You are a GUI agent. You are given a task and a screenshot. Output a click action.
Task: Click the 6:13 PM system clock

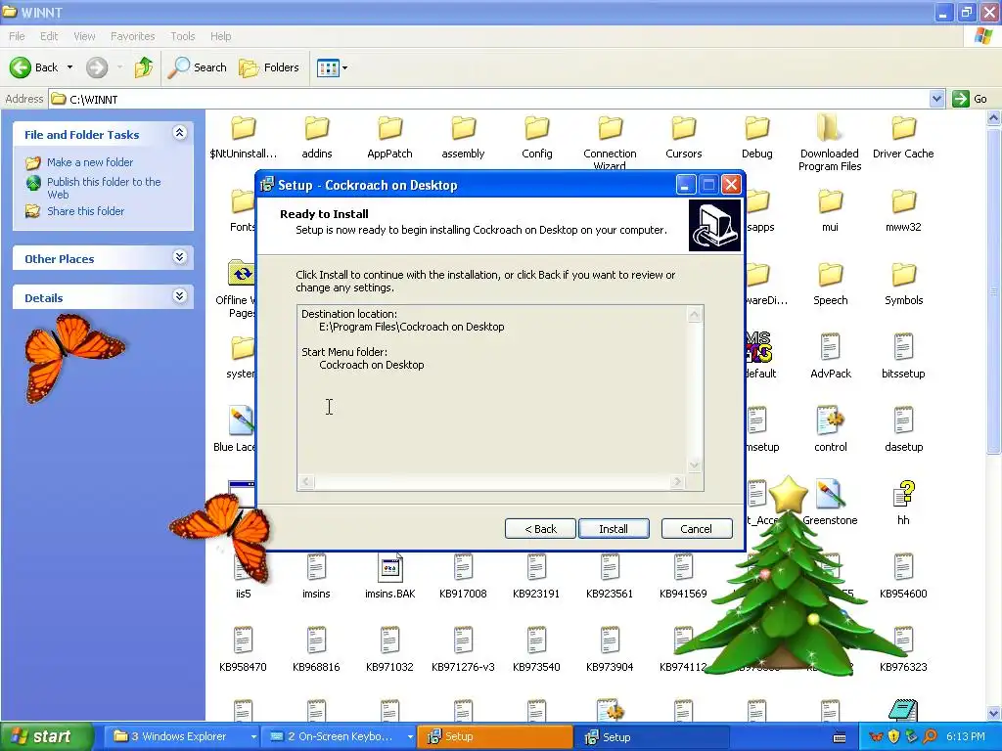(966, 737)
